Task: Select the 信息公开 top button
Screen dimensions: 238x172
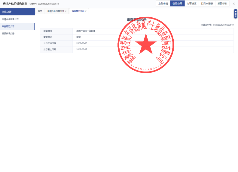Action: pyautogui.click(x=177, y=4)
